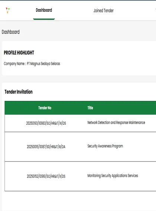Image resolution: width=156 pixels, height=211 pixels.
Task: Open the Dashboard tab
Action: click(44, 10)
